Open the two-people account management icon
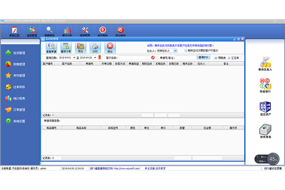The width and height of the screenshot is (285, 190). [32, 31]
